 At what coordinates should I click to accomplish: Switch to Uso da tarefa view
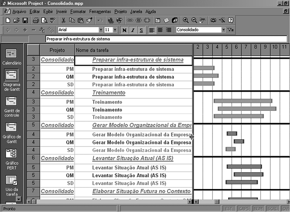pos(11,186)
